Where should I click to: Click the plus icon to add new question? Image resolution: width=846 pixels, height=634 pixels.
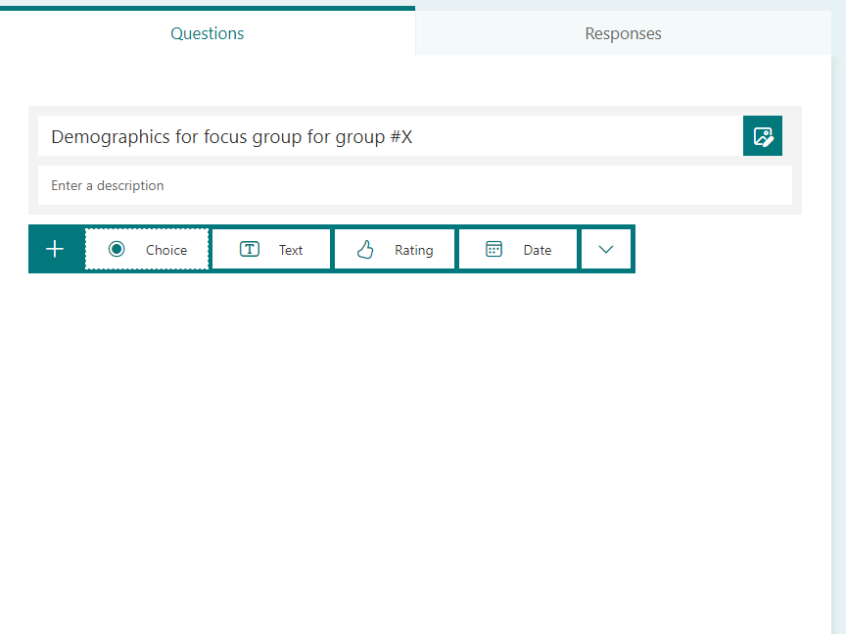click(55, 249)
